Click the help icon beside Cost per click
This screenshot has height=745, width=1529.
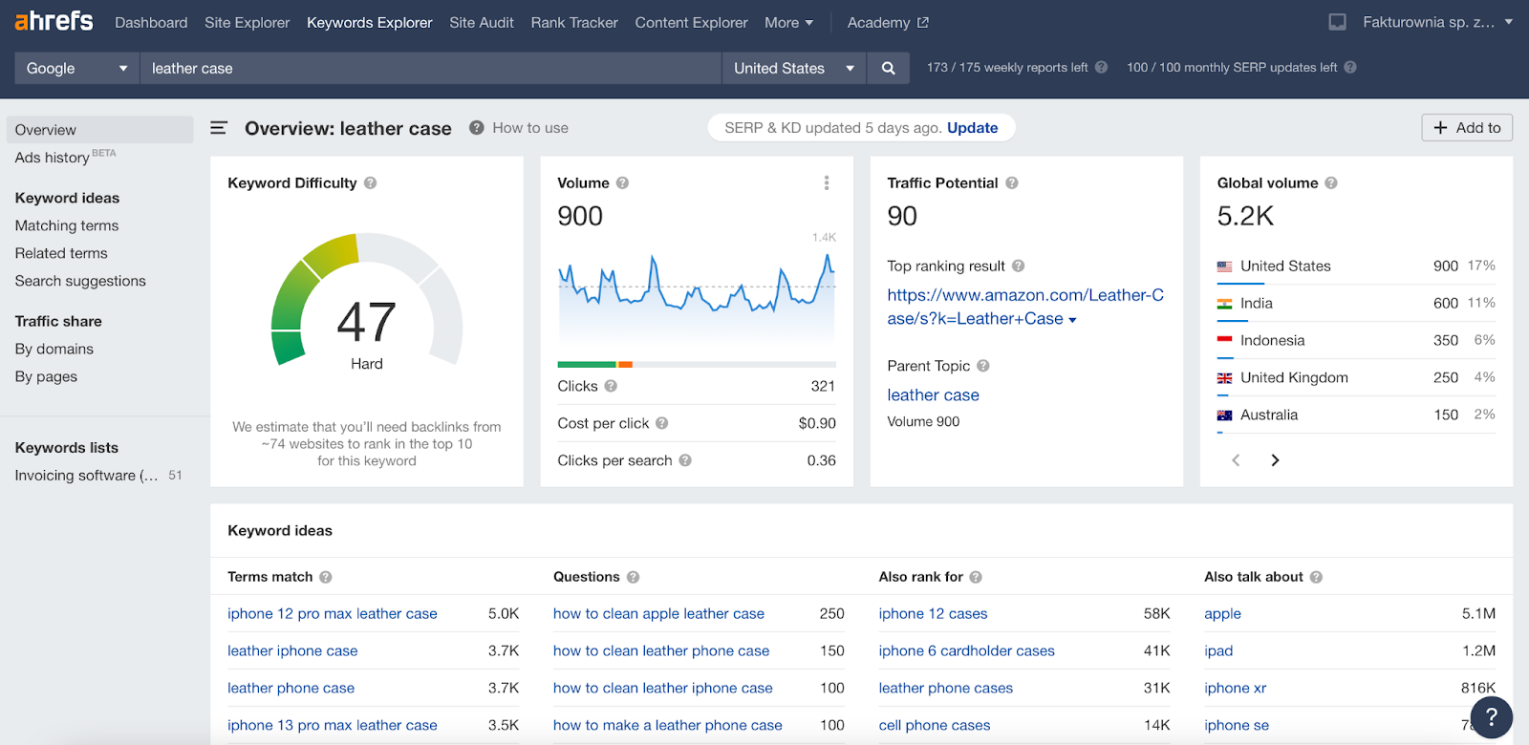pos(661,423)
